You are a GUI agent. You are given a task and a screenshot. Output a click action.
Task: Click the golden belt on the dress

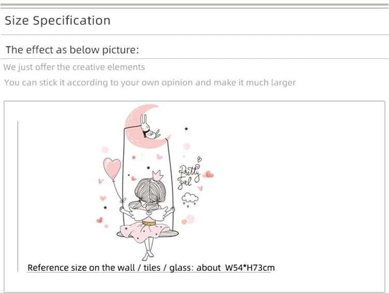(x=149, y=223)
